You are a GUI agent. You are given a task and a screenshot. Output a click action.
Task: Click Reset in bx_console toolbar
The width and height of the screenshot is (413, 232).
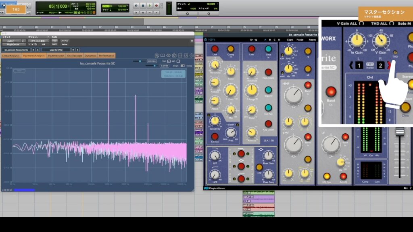tap(312, 40)
